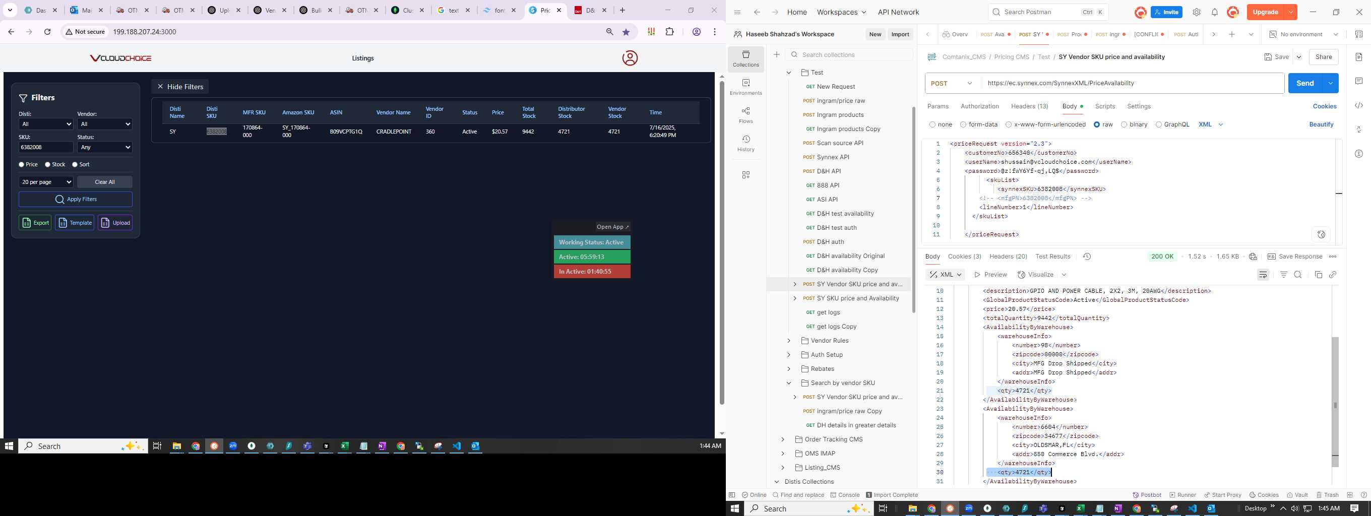Click Search collections field
1371x516 pixels.
tap(849, 55)
